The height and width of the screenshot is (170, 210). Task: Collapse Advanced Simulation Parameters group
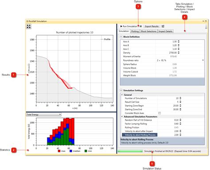click(x=122, y=117)
